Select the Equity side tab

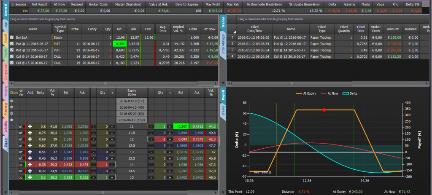[5, 143]
